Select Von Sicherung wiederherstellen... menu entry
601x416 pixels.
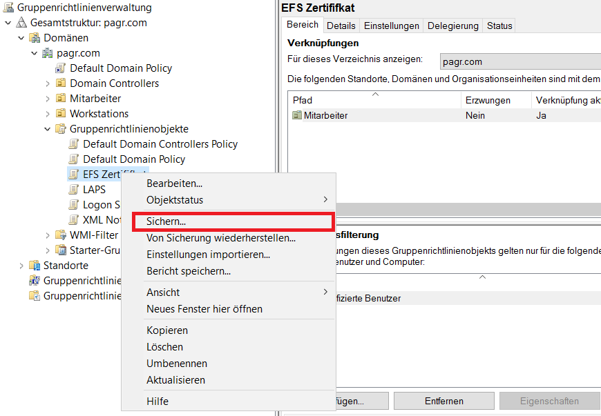(220, 238)
